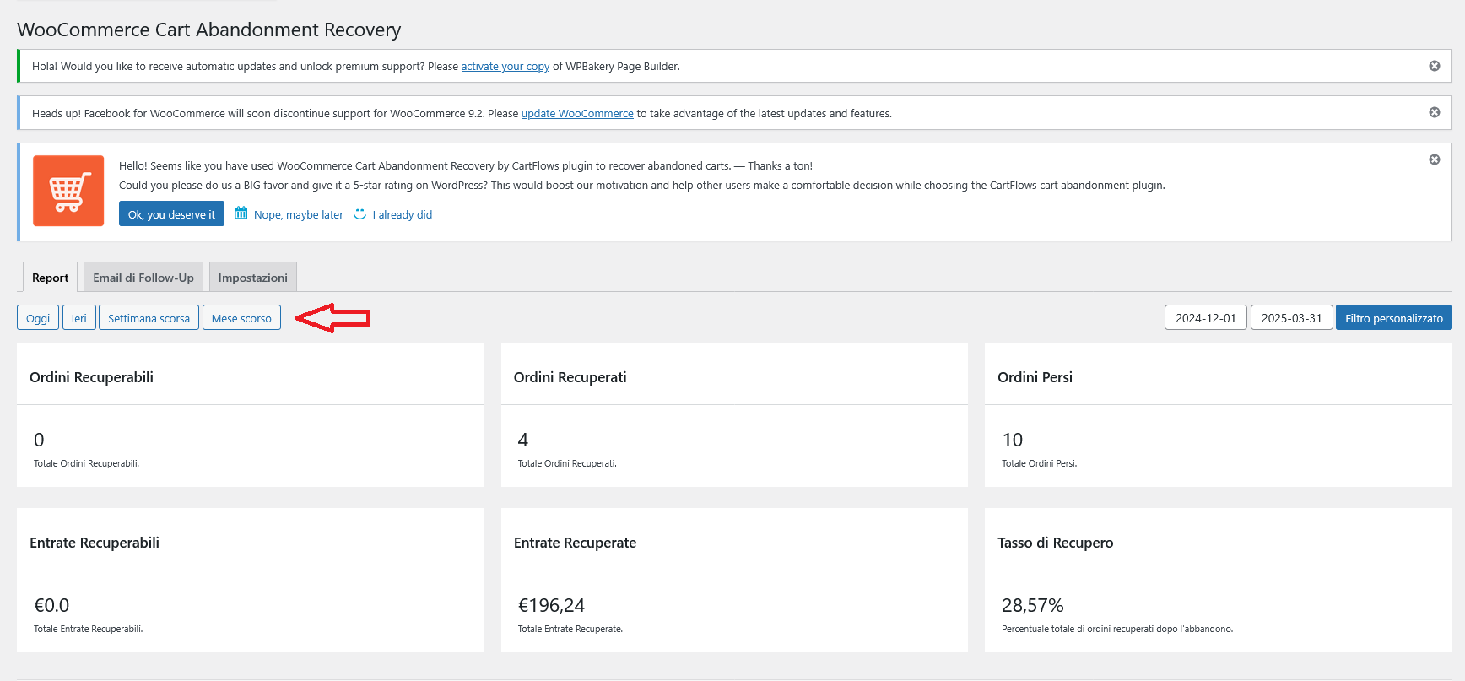Edit the start date field 2024-12-01
Screen dimensions: 1465x681
tap(1205, 318)
